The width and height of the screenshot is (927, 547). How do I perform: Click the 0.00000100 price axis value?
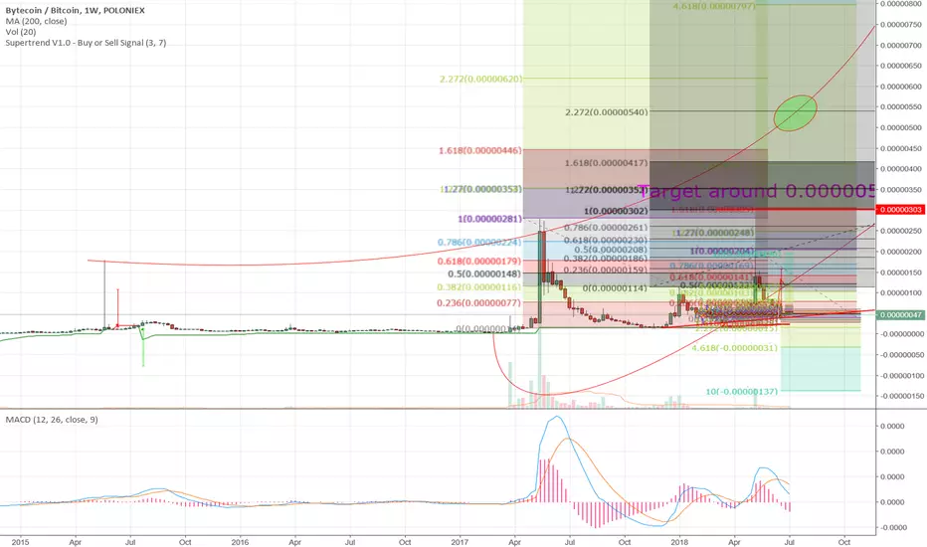[901, 293]
